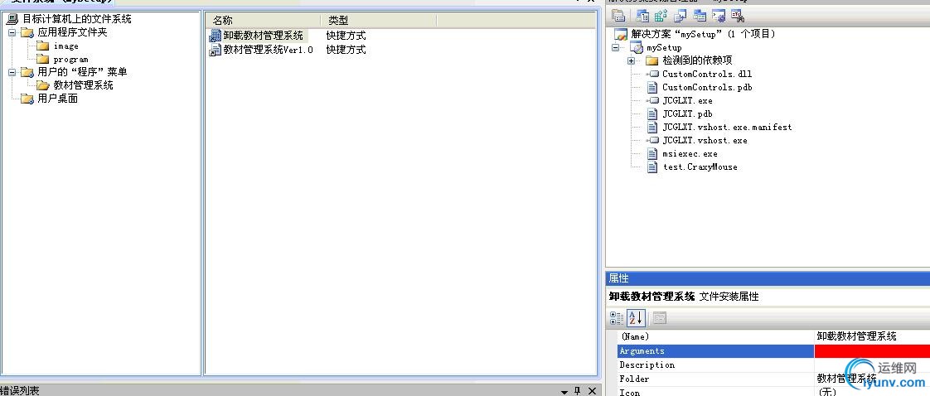Screen dimensions: 930x396
Task: Click 快捷方式 type of 卸载教材管理系统 row
Action: (346, 36)
